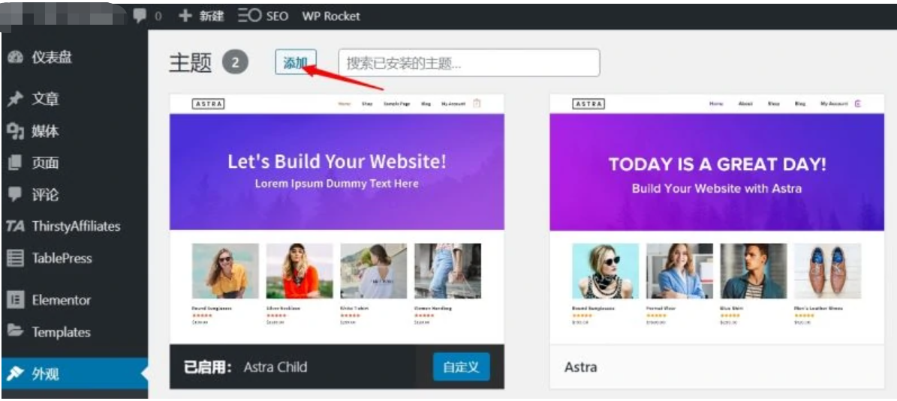Click the plus icon beside 新建
Image resolution: width=897 pixels, height=401 pixels.
click(185, 16)
